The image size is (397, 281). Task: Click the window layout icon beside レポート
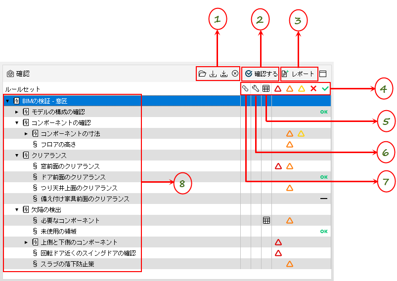click(x=323, y=74)
